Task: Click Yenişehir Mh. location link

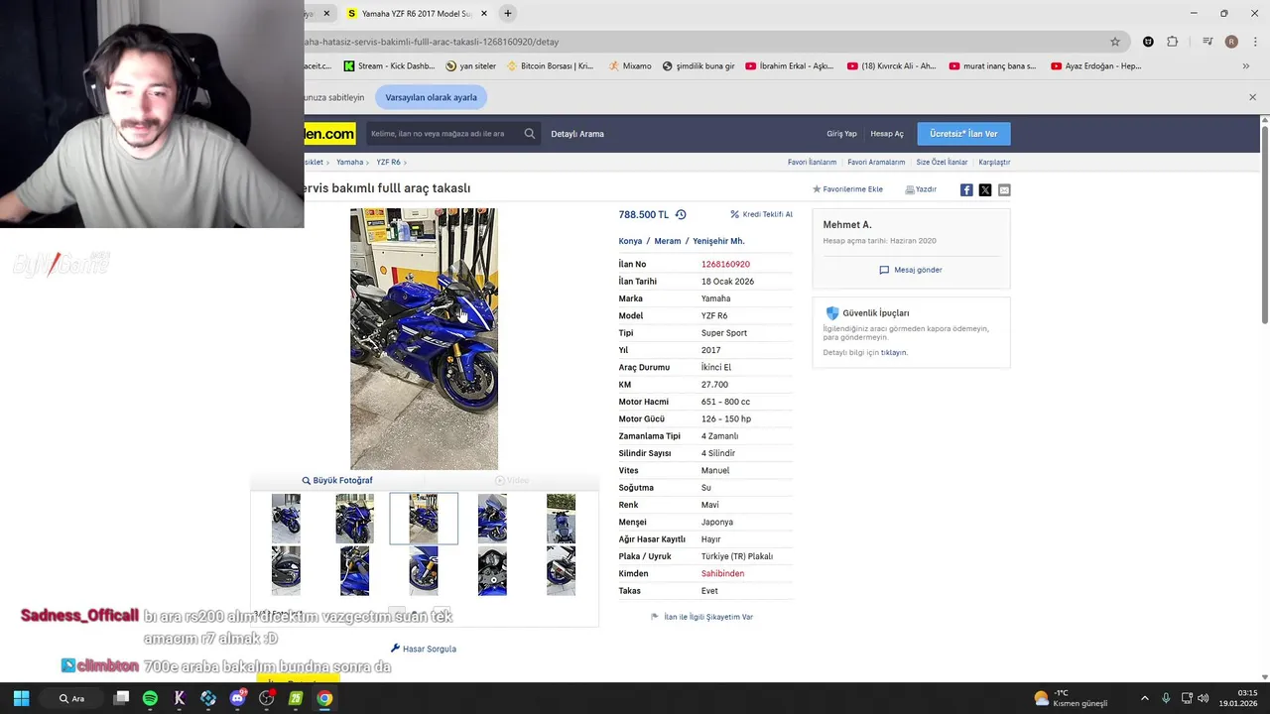Action: [x=718, y=241]
